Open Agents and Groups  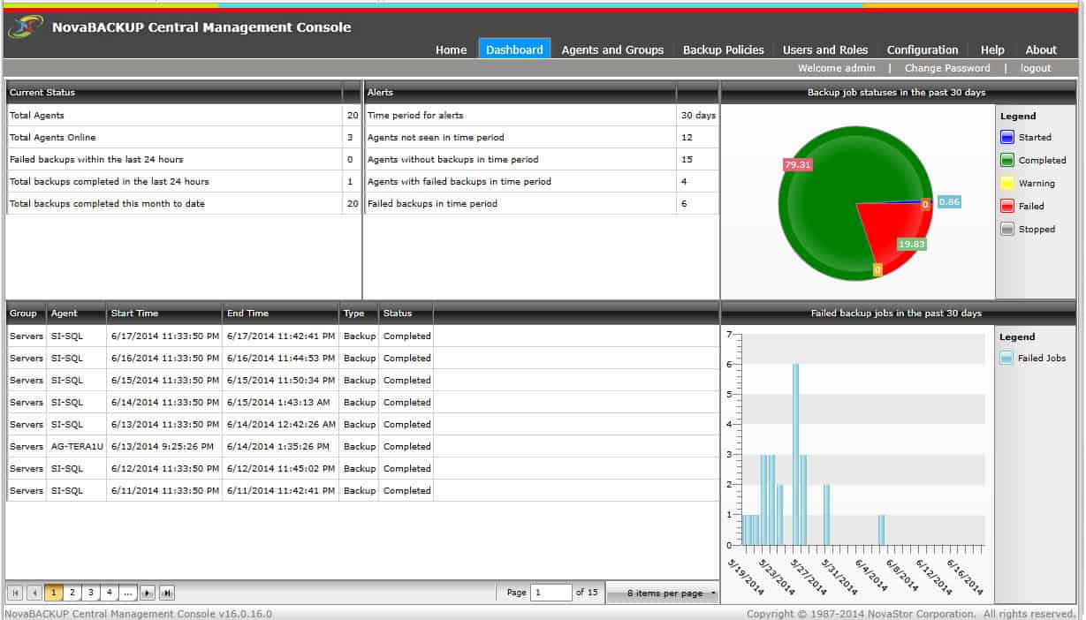click(x=612, y=49)
